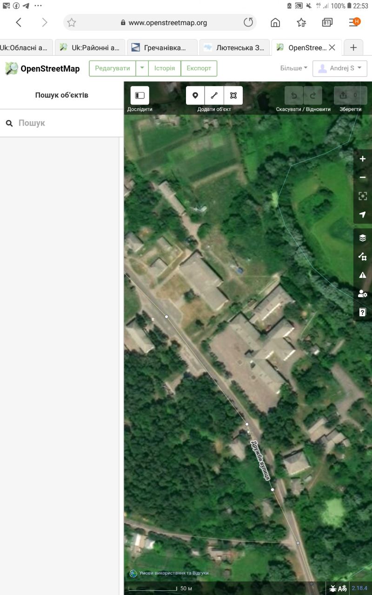This screenshot has height=595, width=372.
Task: Zoom in the map
Action: (x=363, y=159)
